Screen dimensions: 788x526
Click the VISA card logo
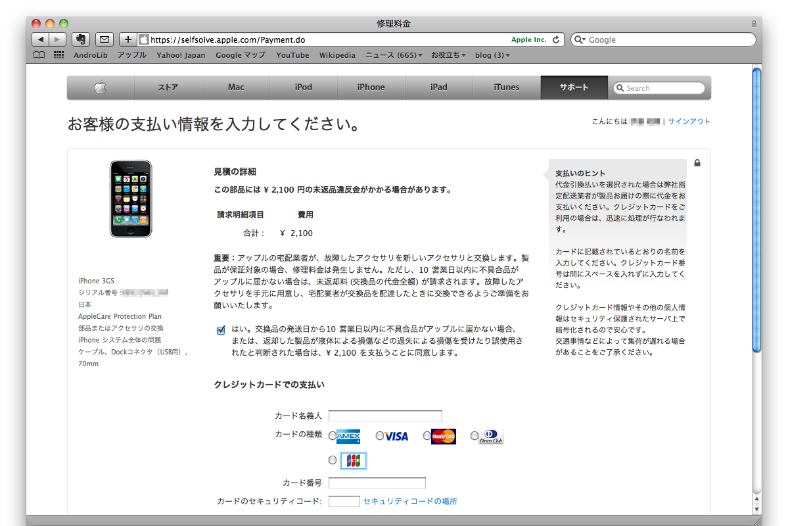pyautogui.click(x=396, y=437)
